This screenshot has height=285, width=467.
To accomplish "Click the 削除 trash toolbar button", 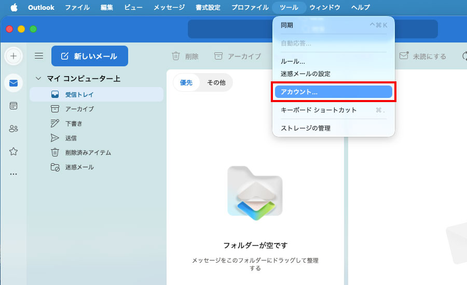I will pos(185,56).
